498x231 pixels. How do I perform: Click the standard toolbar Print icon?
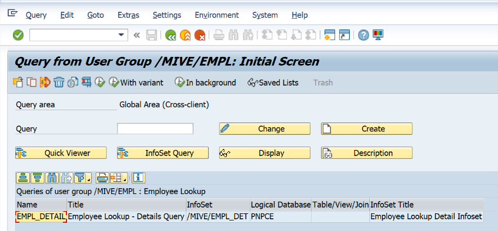(x=219, y=35)
